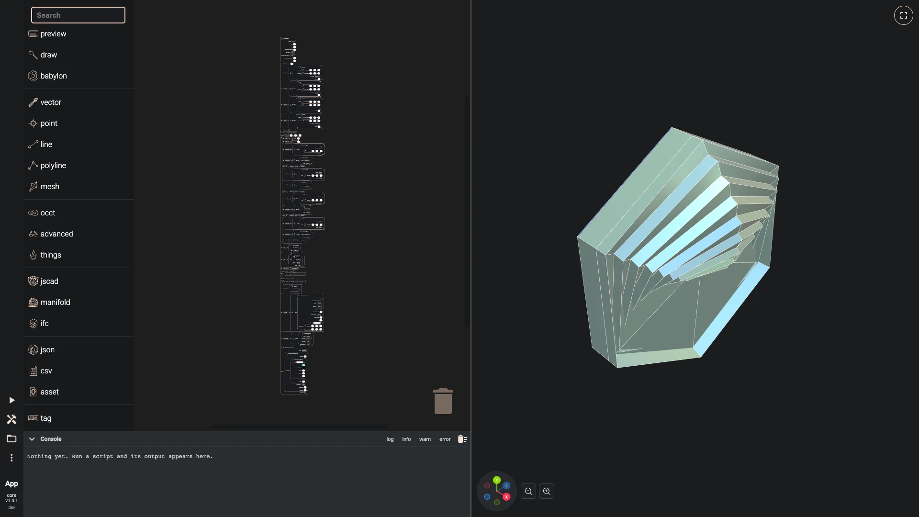This screenshot has height=517, width=919.
Task: Click the canvas vertical scrollbar
Action: click(467, 211)
